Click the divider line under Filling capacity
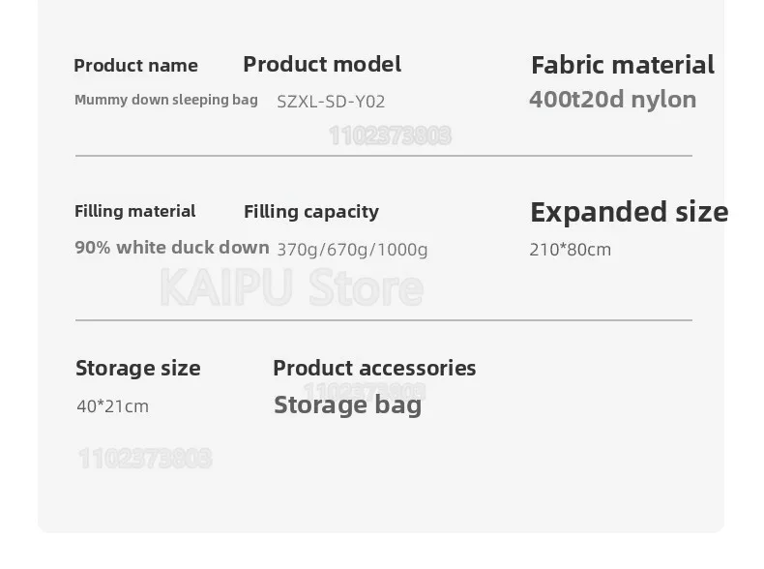This screenshot has width=764, height=569. (384, 320)
